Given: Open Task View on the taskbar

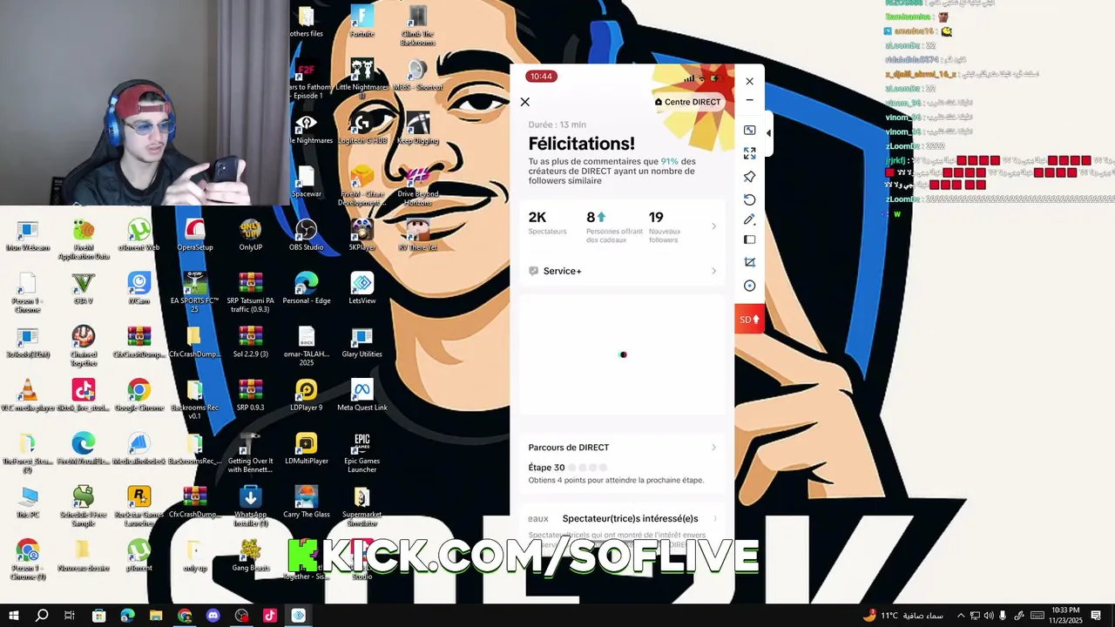Looking at the screenshot, I should 70,616.
